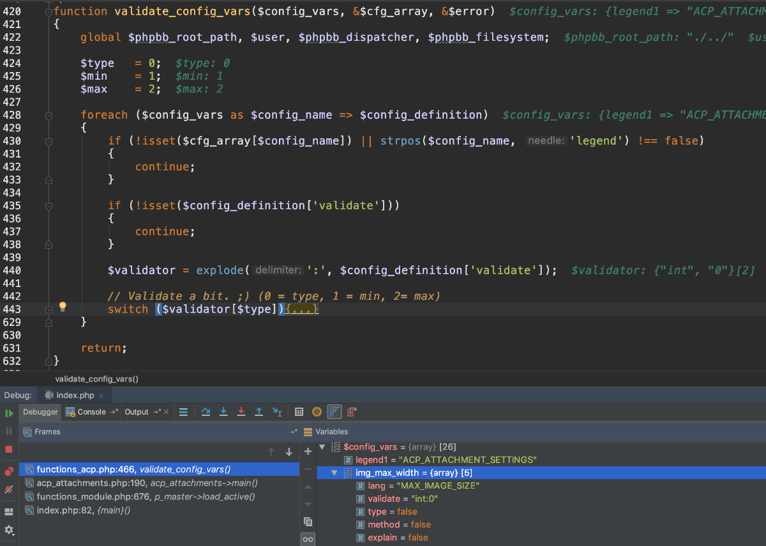The width and height of the screenshot is (766, 546).
Task: Click the Step Out icon
Action: [259, 412]
